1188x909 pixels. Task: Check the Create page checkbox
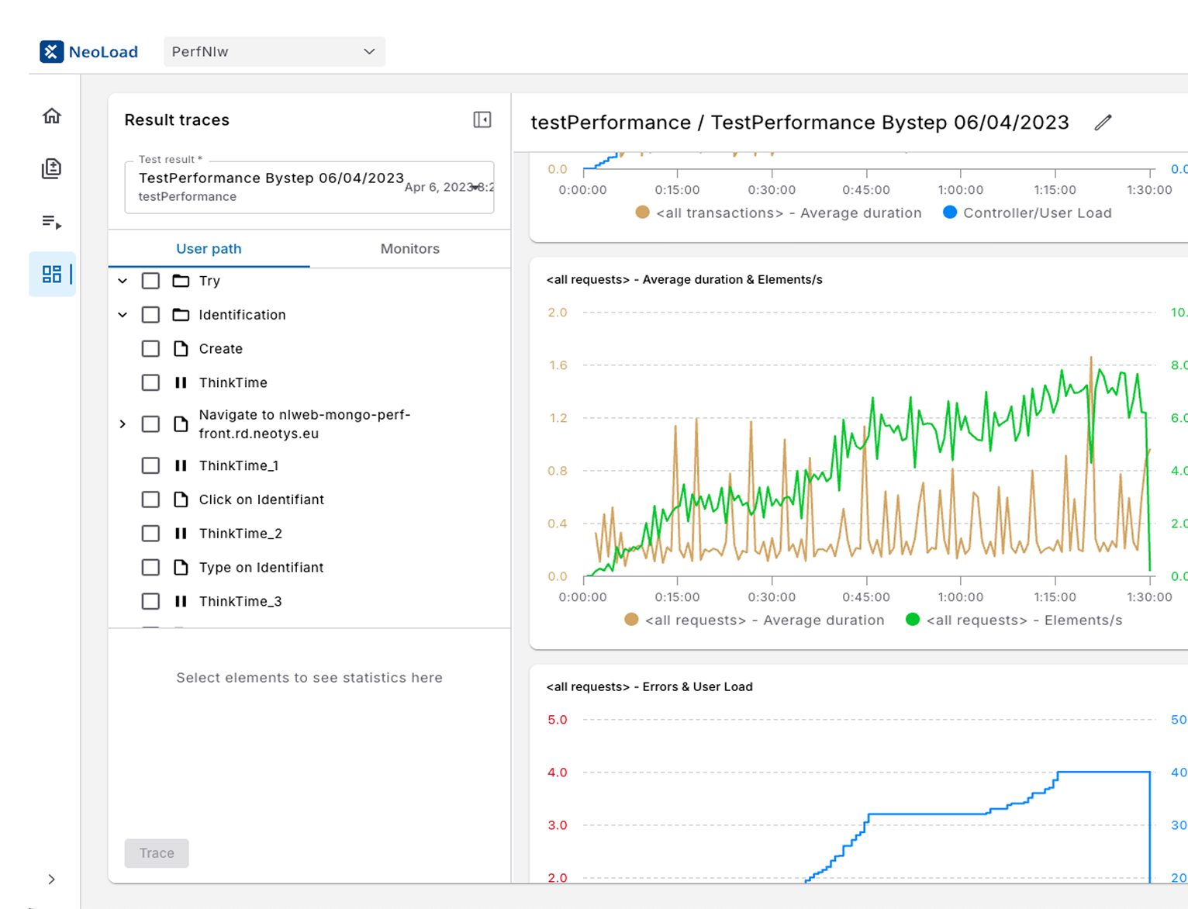pos(150,349)
